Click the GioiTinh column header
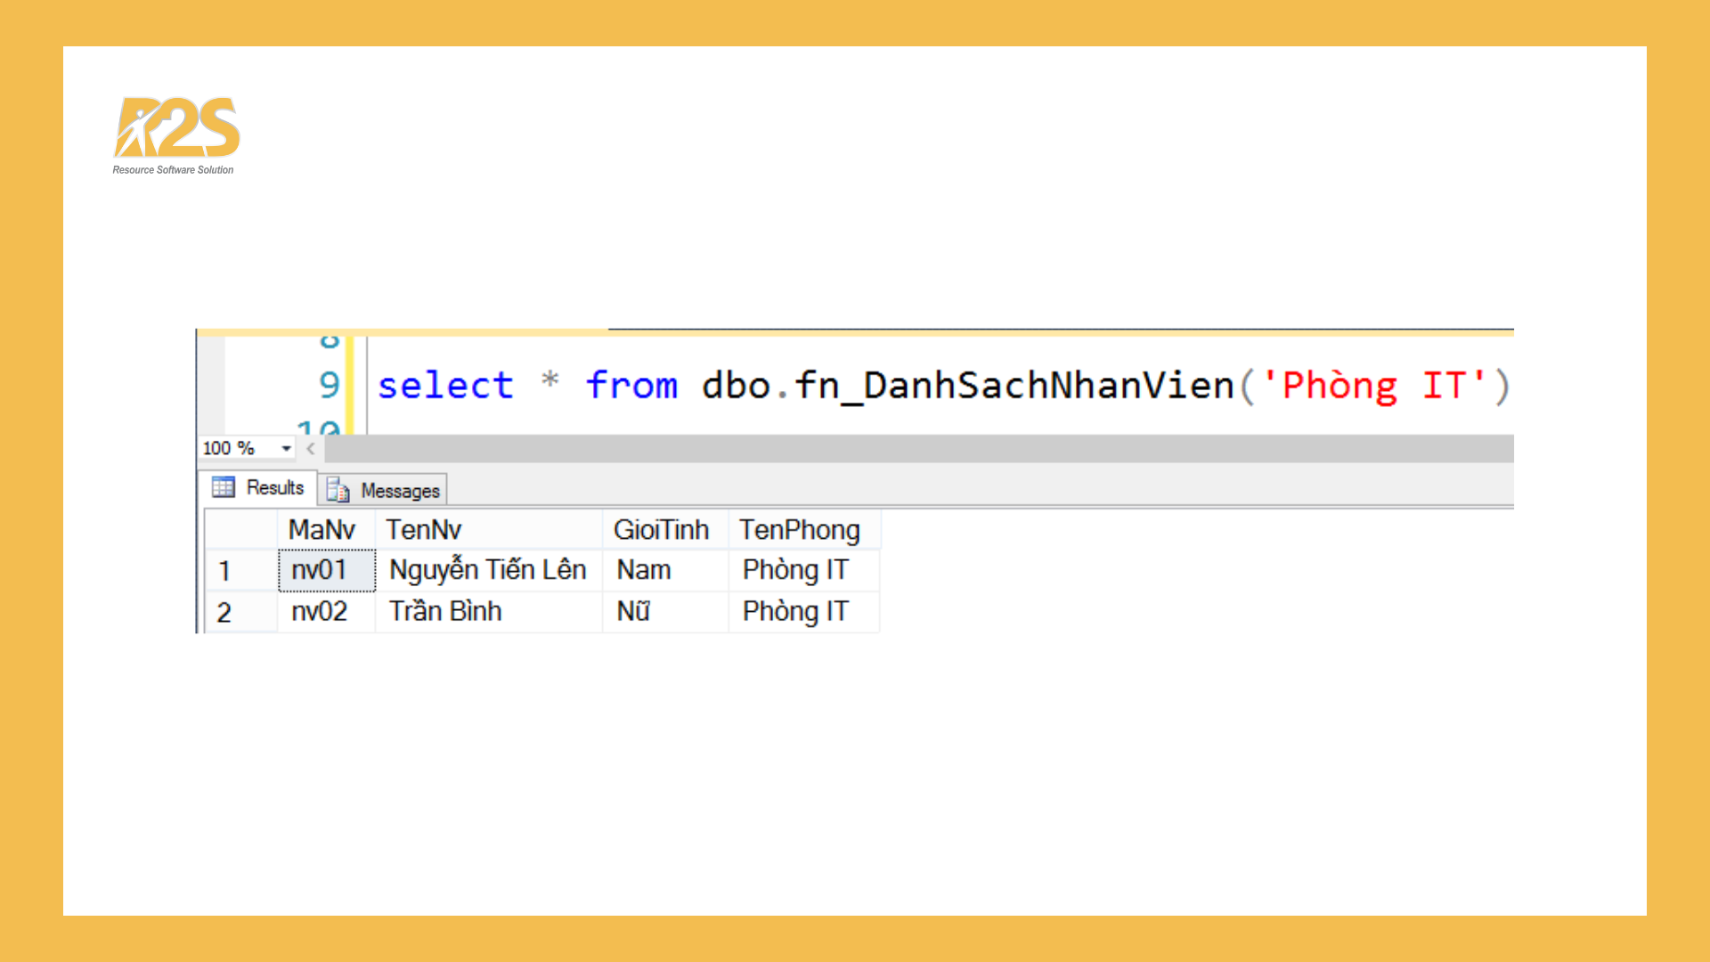 pos(663,528)
